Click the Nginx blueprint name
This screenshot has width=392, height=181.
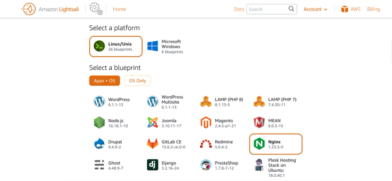(x=274, y=142)
